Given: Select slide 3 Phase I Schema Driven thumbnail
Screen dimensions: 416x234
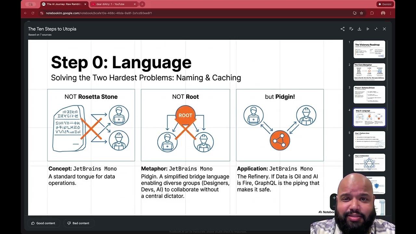Looking at the screenshot, I should 369,95.
